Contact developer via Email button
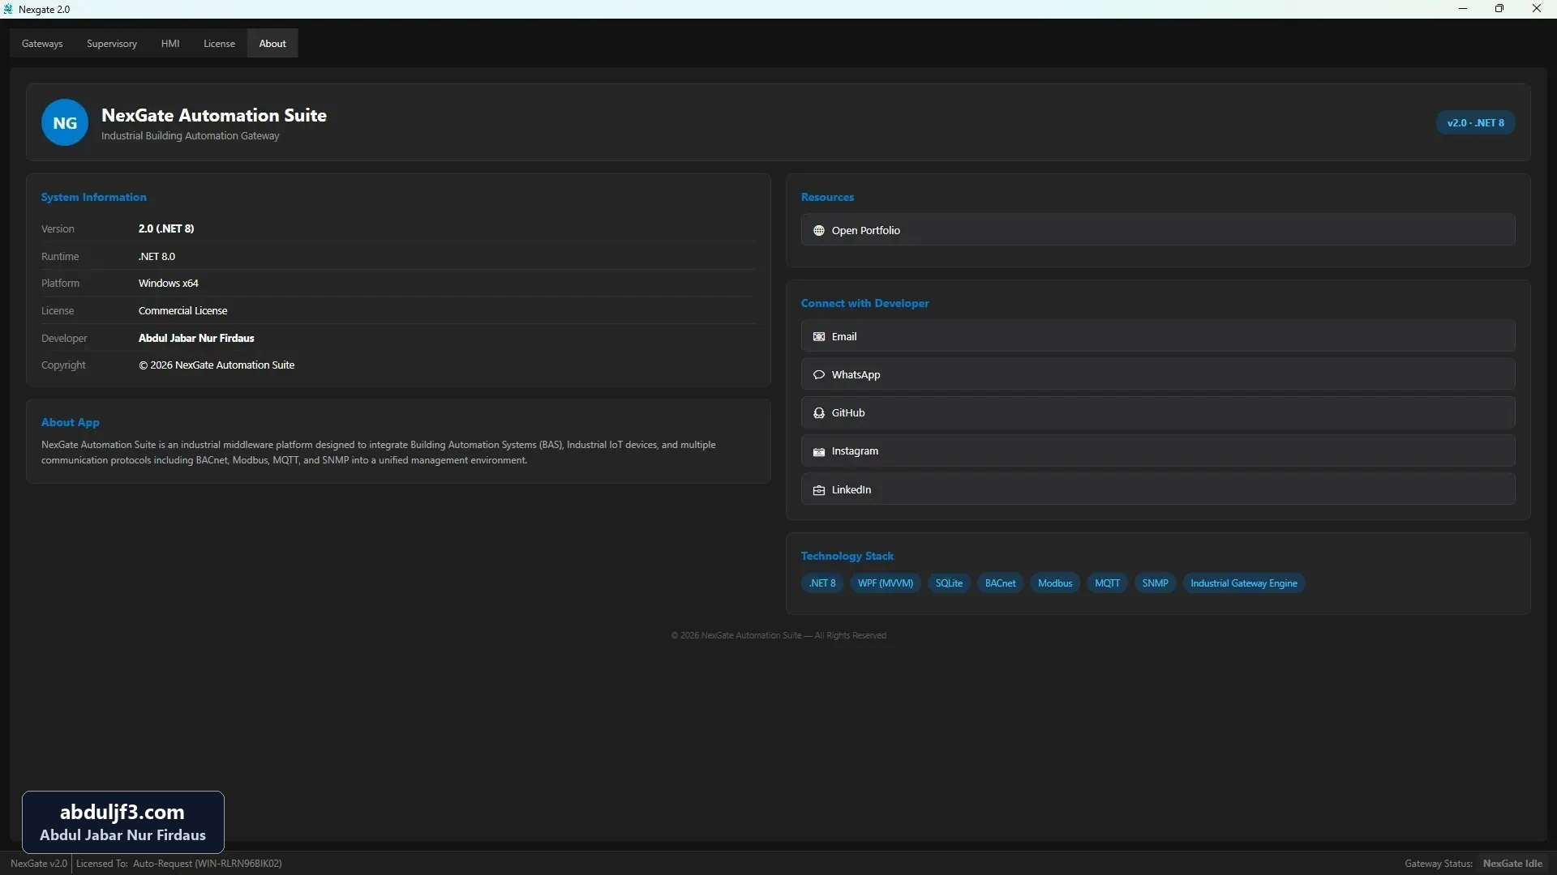This screenshot has height=875, width=1557. point(1158,336)
